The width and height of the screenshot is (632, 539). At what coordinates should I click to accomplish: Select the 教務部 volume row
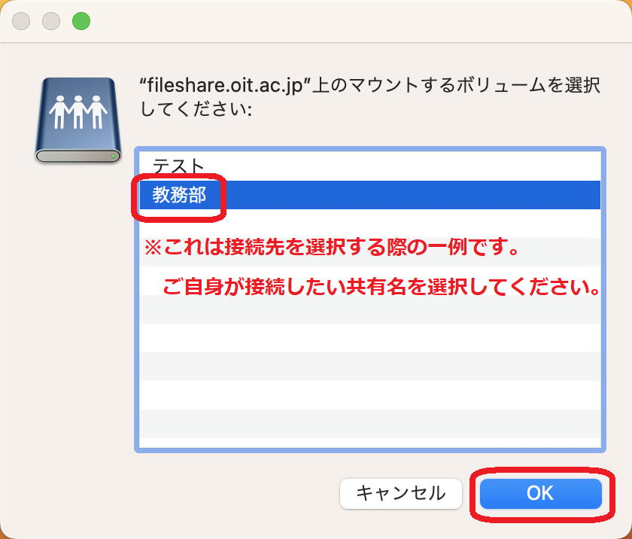369,195
